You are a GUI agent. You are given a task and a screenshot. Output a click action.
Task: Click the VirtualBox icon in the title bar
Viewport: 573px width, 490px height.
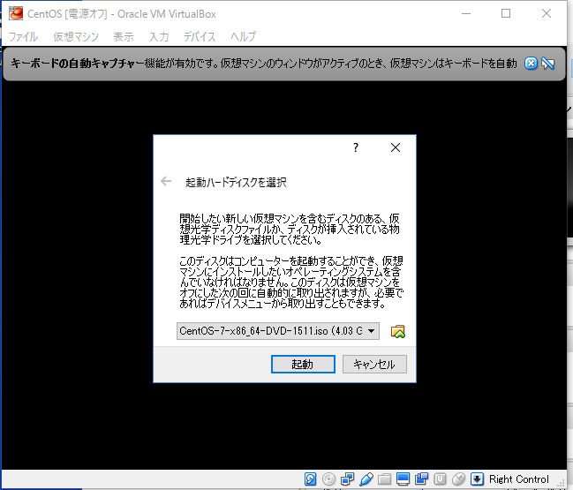pos(16,13)
